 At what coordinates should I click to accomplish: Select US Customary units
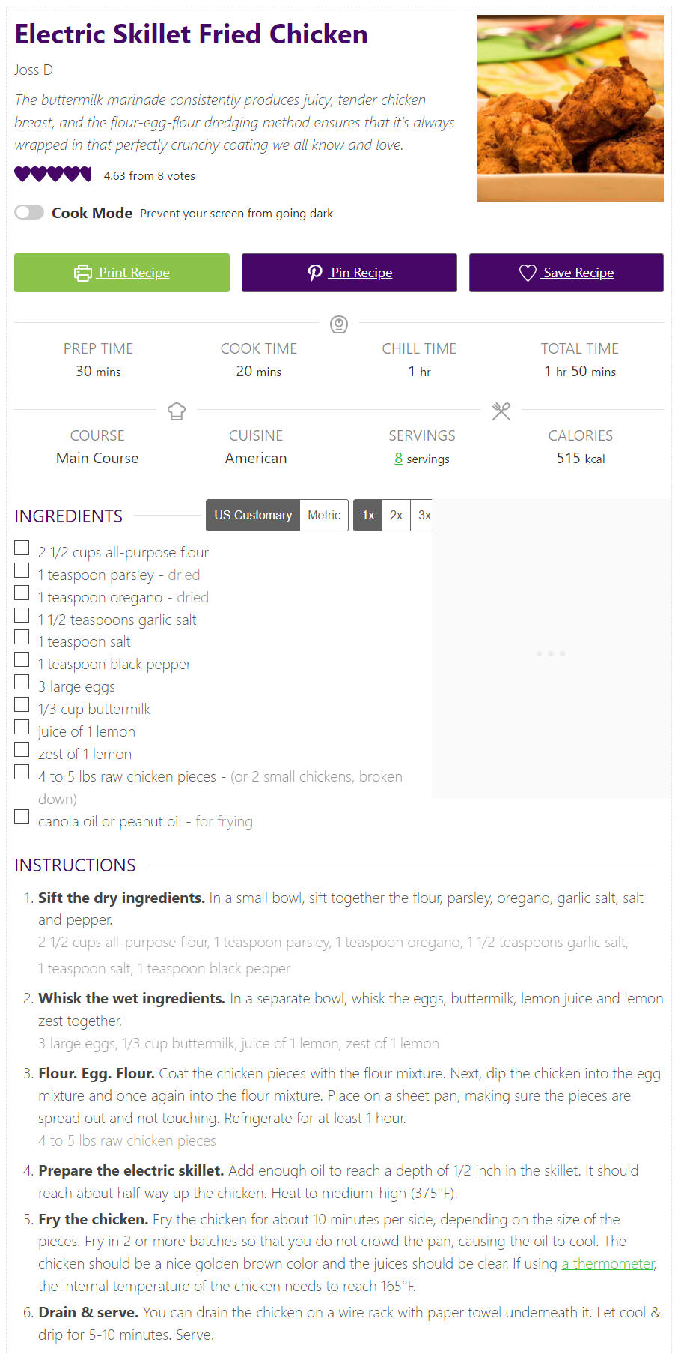pyautogui.click(x=253, y=515)
